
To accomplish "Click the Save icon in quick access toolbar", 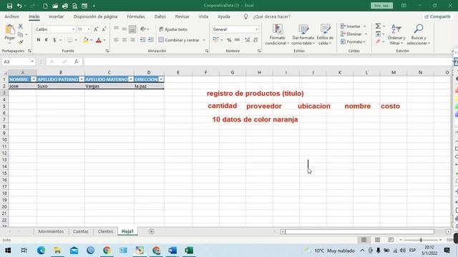I will click(9, 6).
